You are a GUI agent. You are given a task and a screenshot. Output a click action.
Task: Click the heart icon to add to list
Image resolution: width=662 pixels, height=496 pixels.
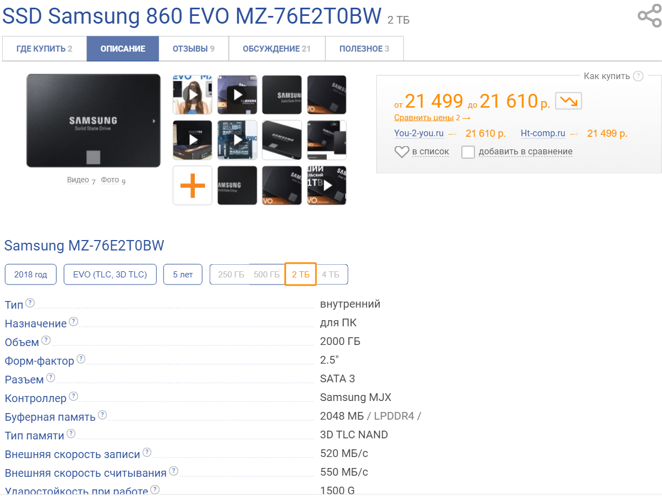(402, 152)
